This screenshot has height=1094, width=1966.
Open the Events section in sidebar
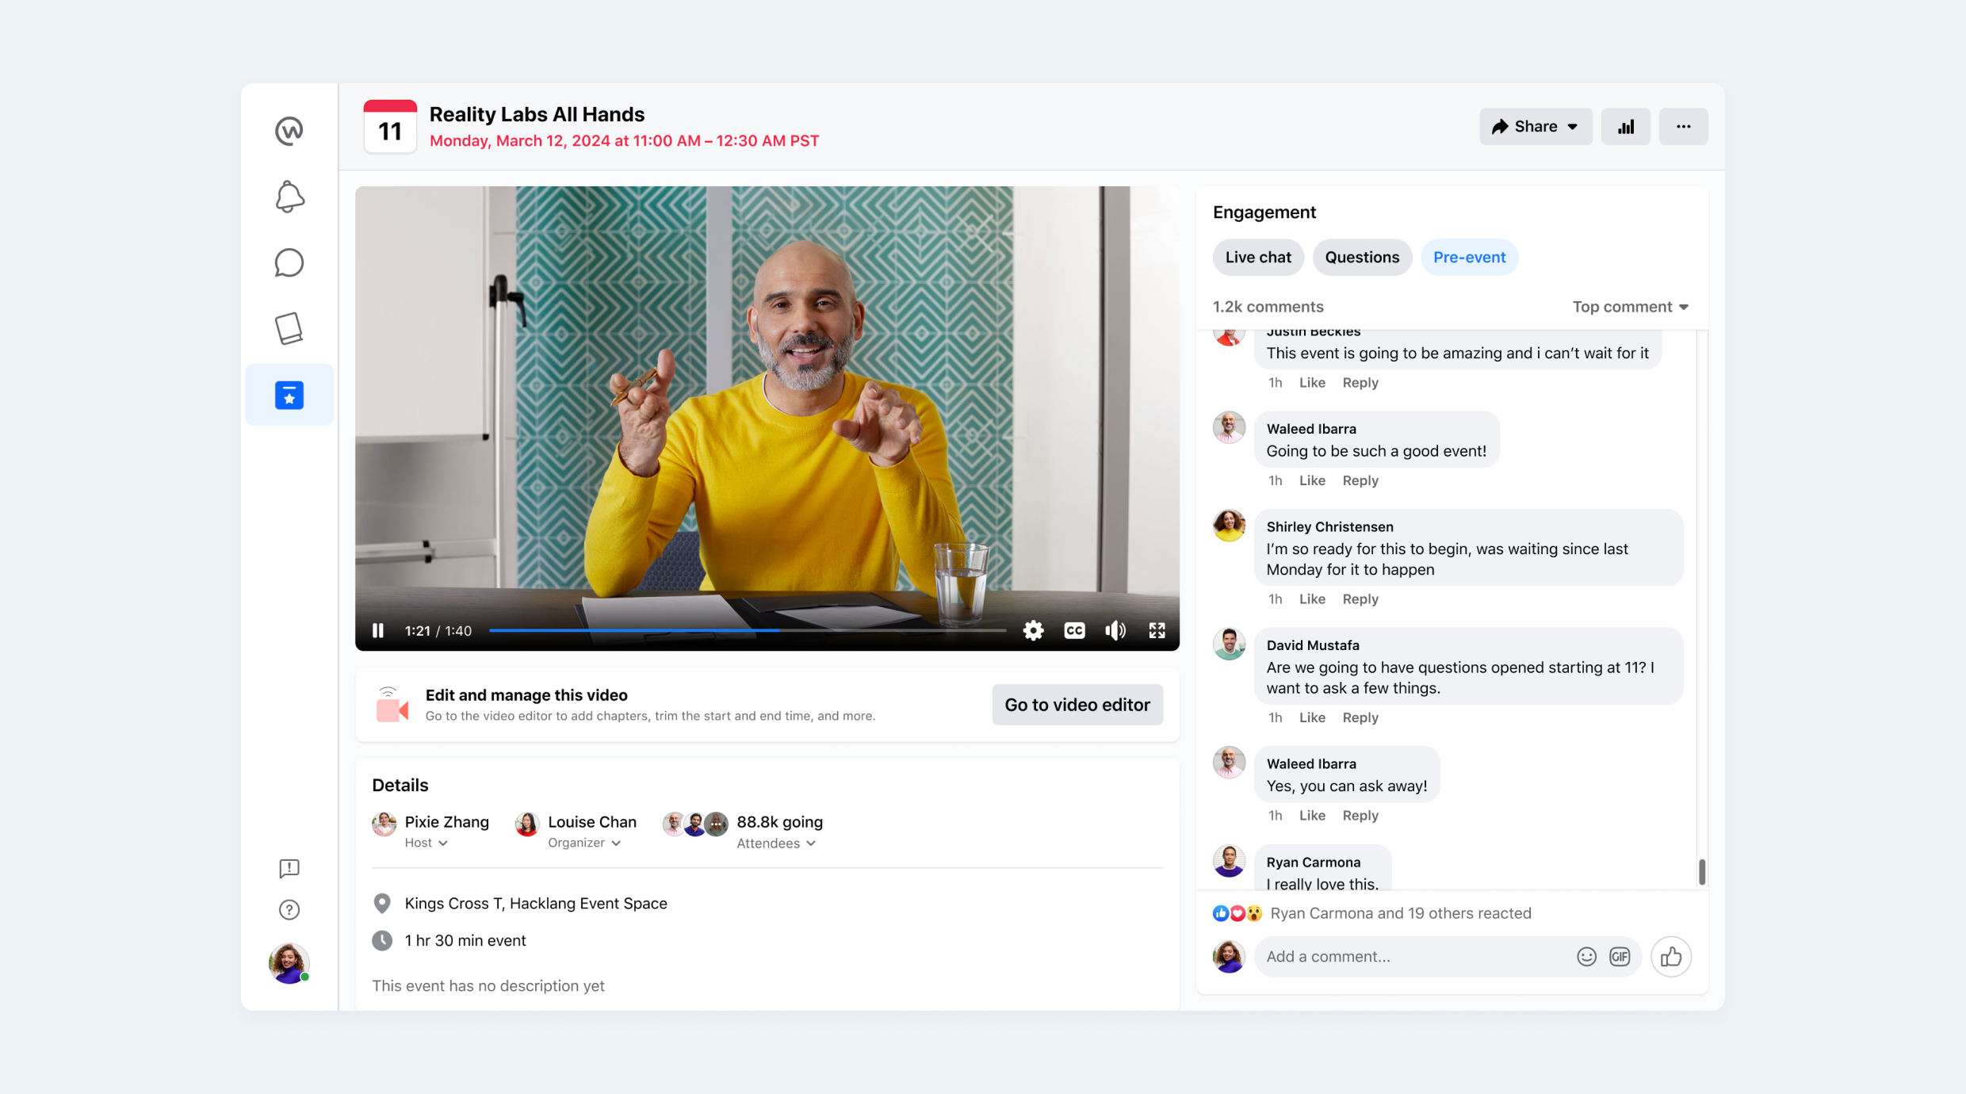click(x=289, y=394)
